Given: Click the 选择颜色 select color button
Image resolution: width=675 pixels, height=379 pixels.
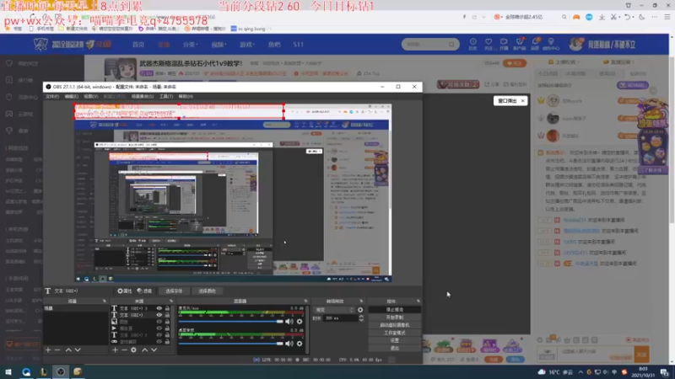Looking at the screenshot, I should [207, 291].
